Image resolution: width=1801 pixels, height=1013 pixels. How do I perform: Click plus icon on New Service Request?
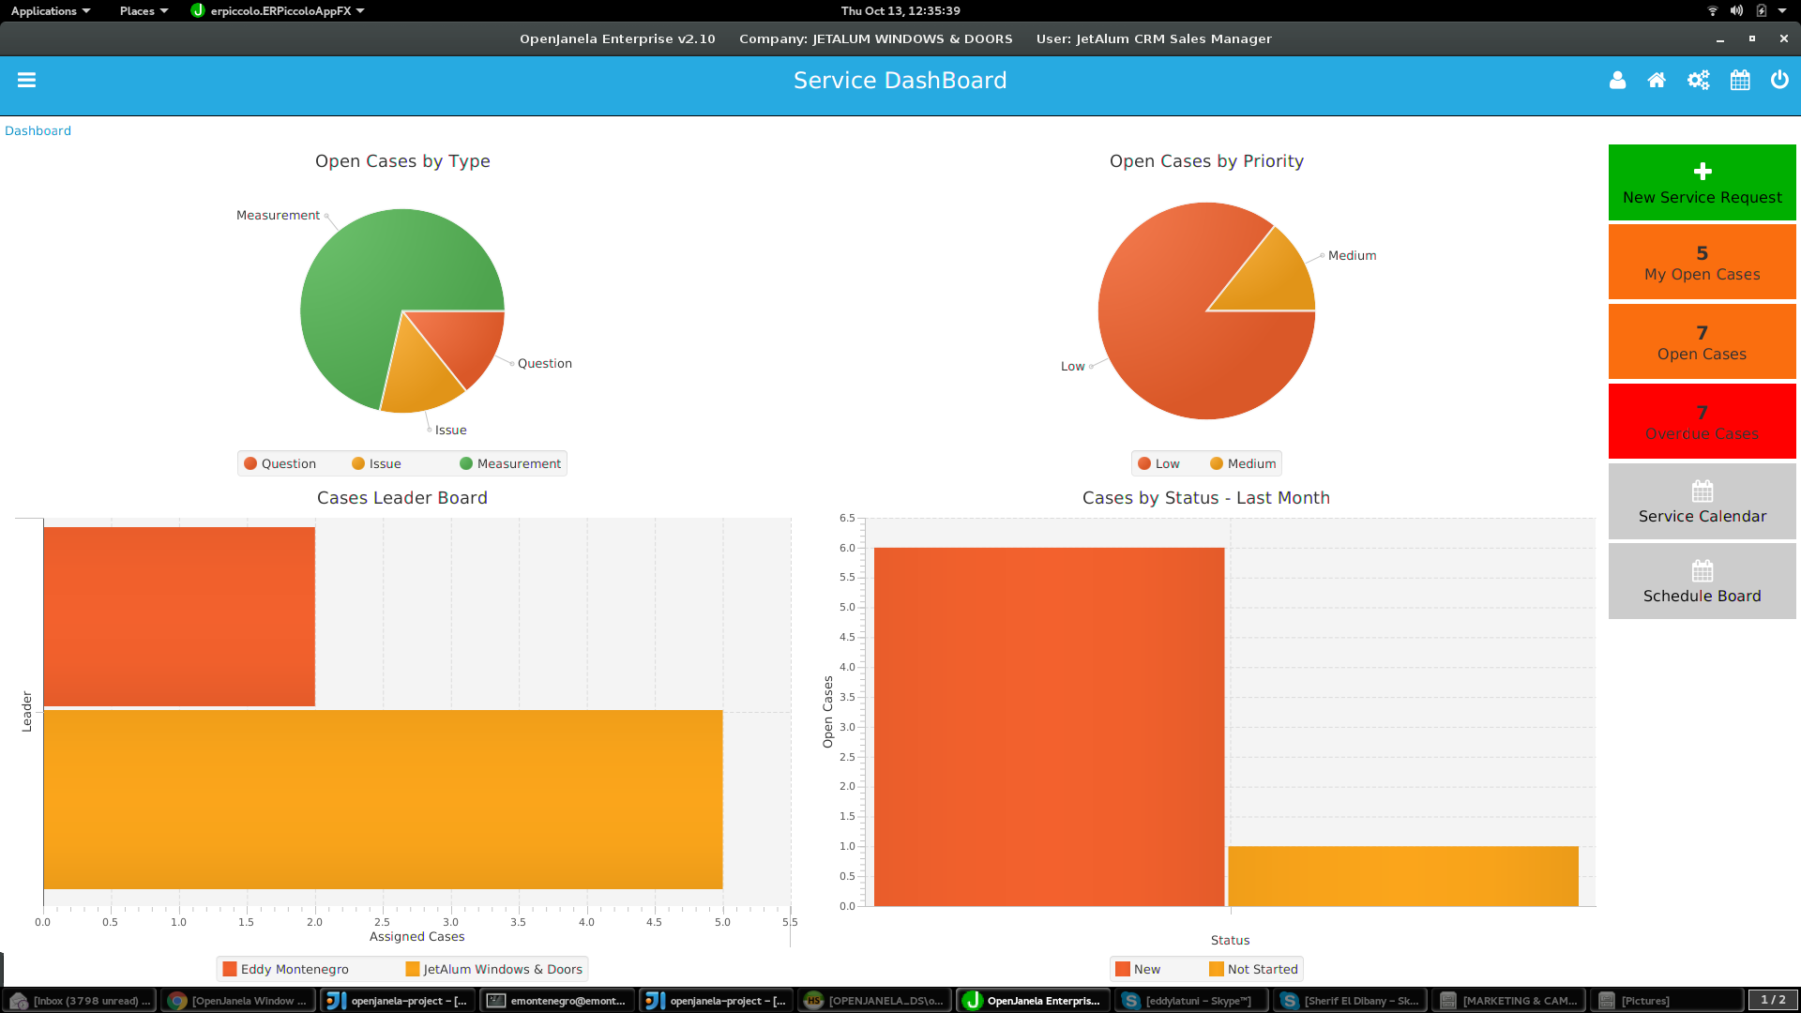point(1703,172)
